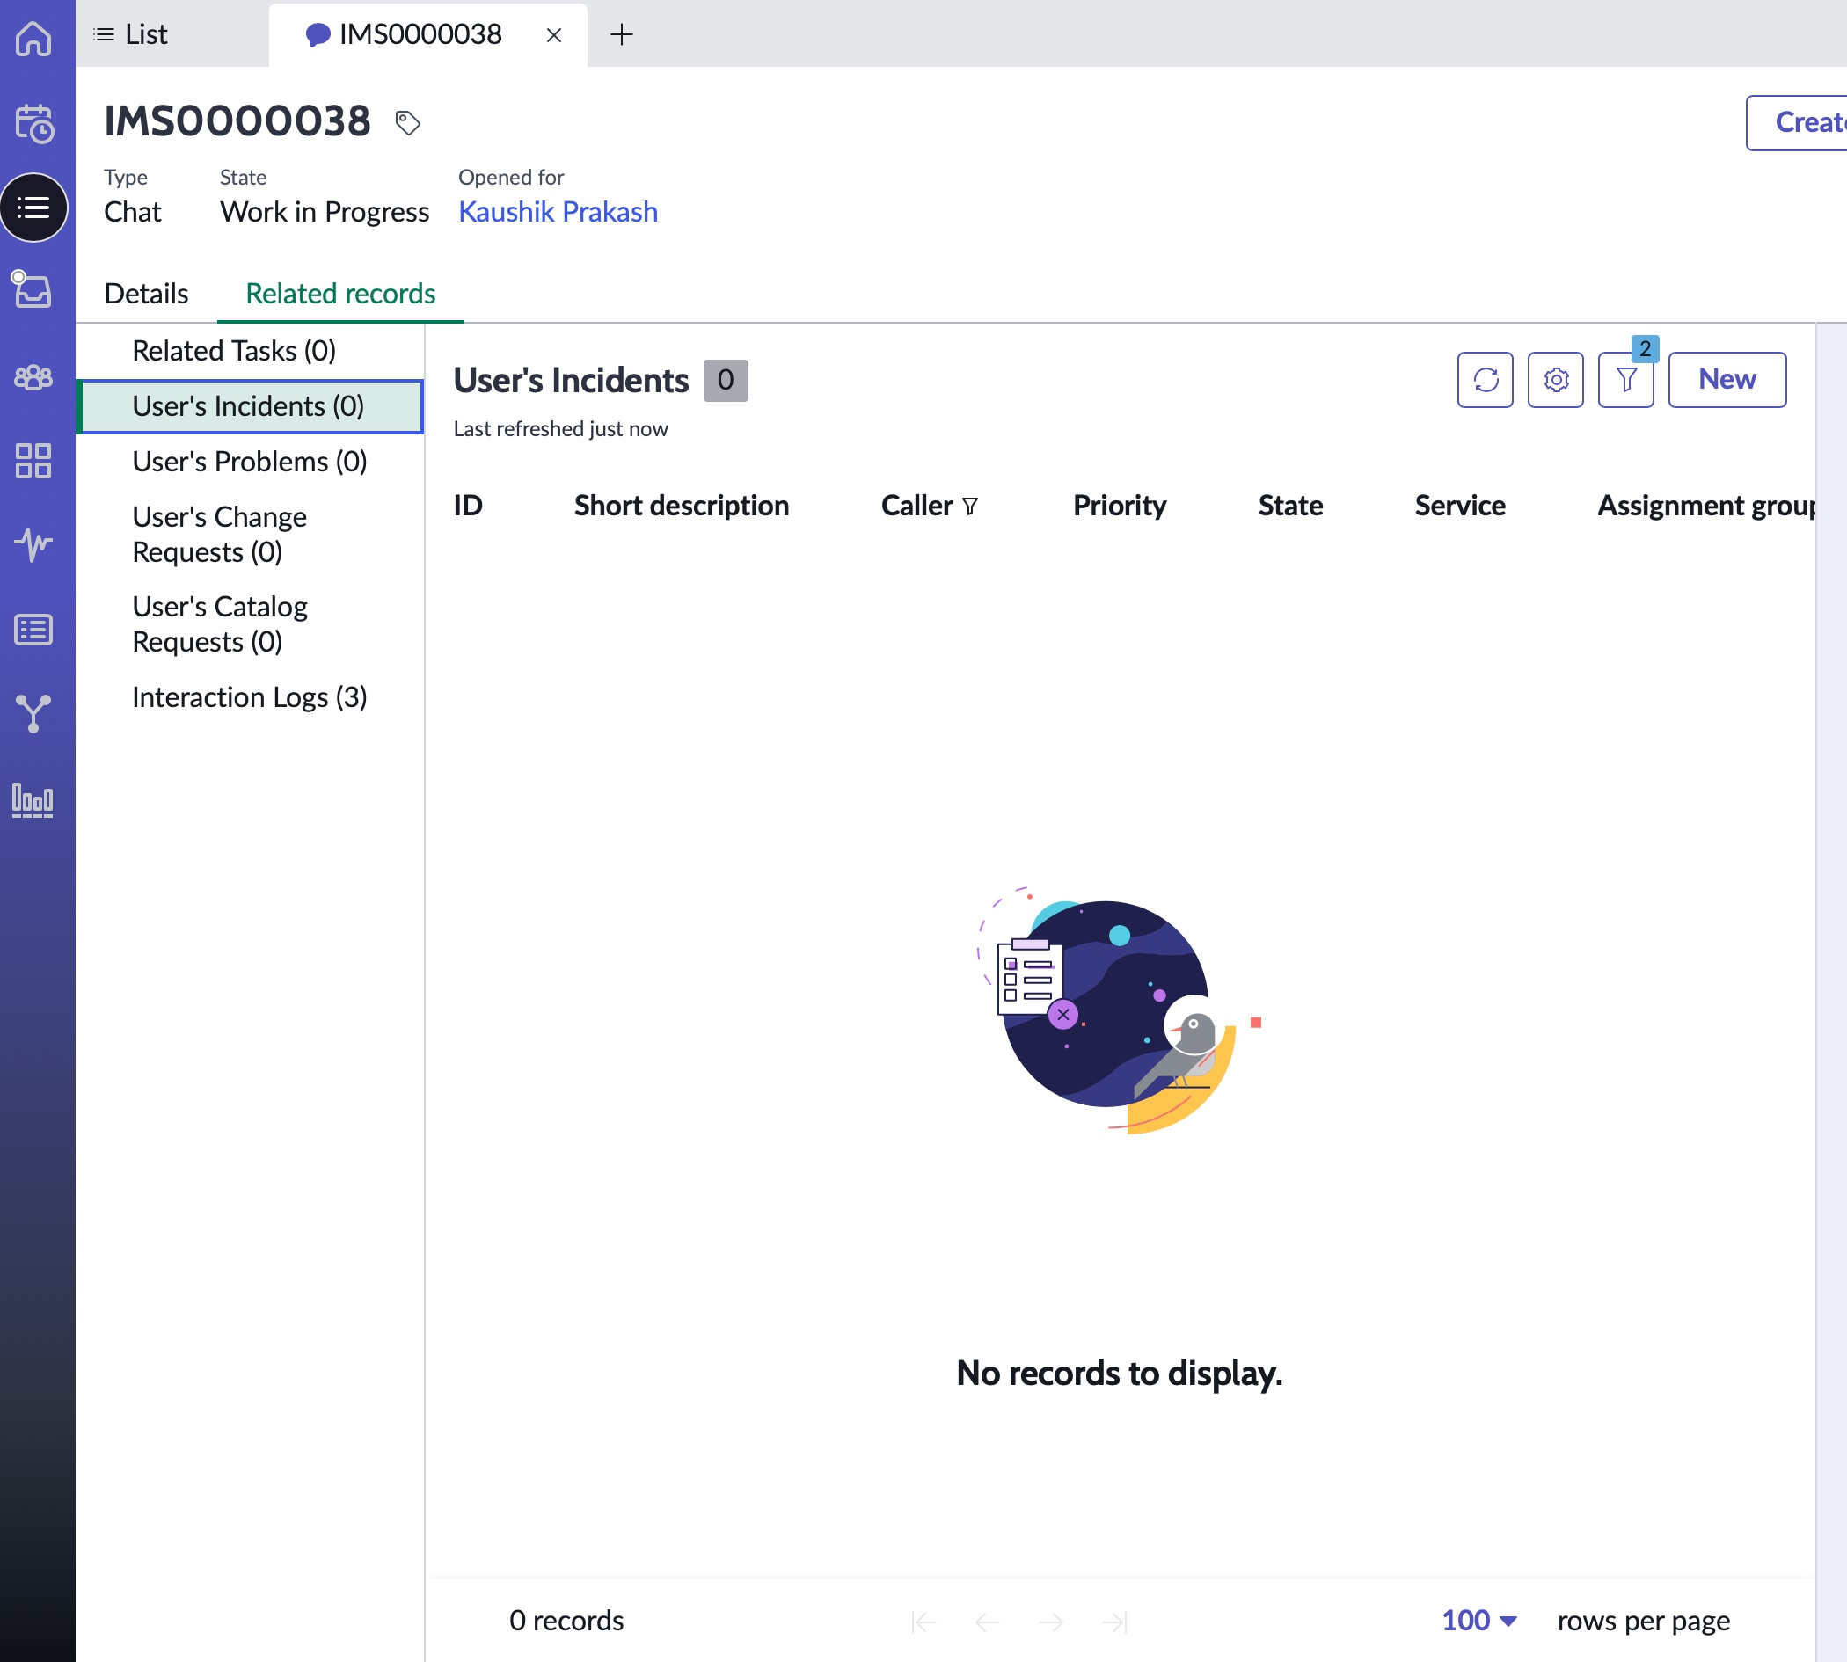Sort by the Short description column
This screenshot has height=1662, width=1847.
(682, 505)
